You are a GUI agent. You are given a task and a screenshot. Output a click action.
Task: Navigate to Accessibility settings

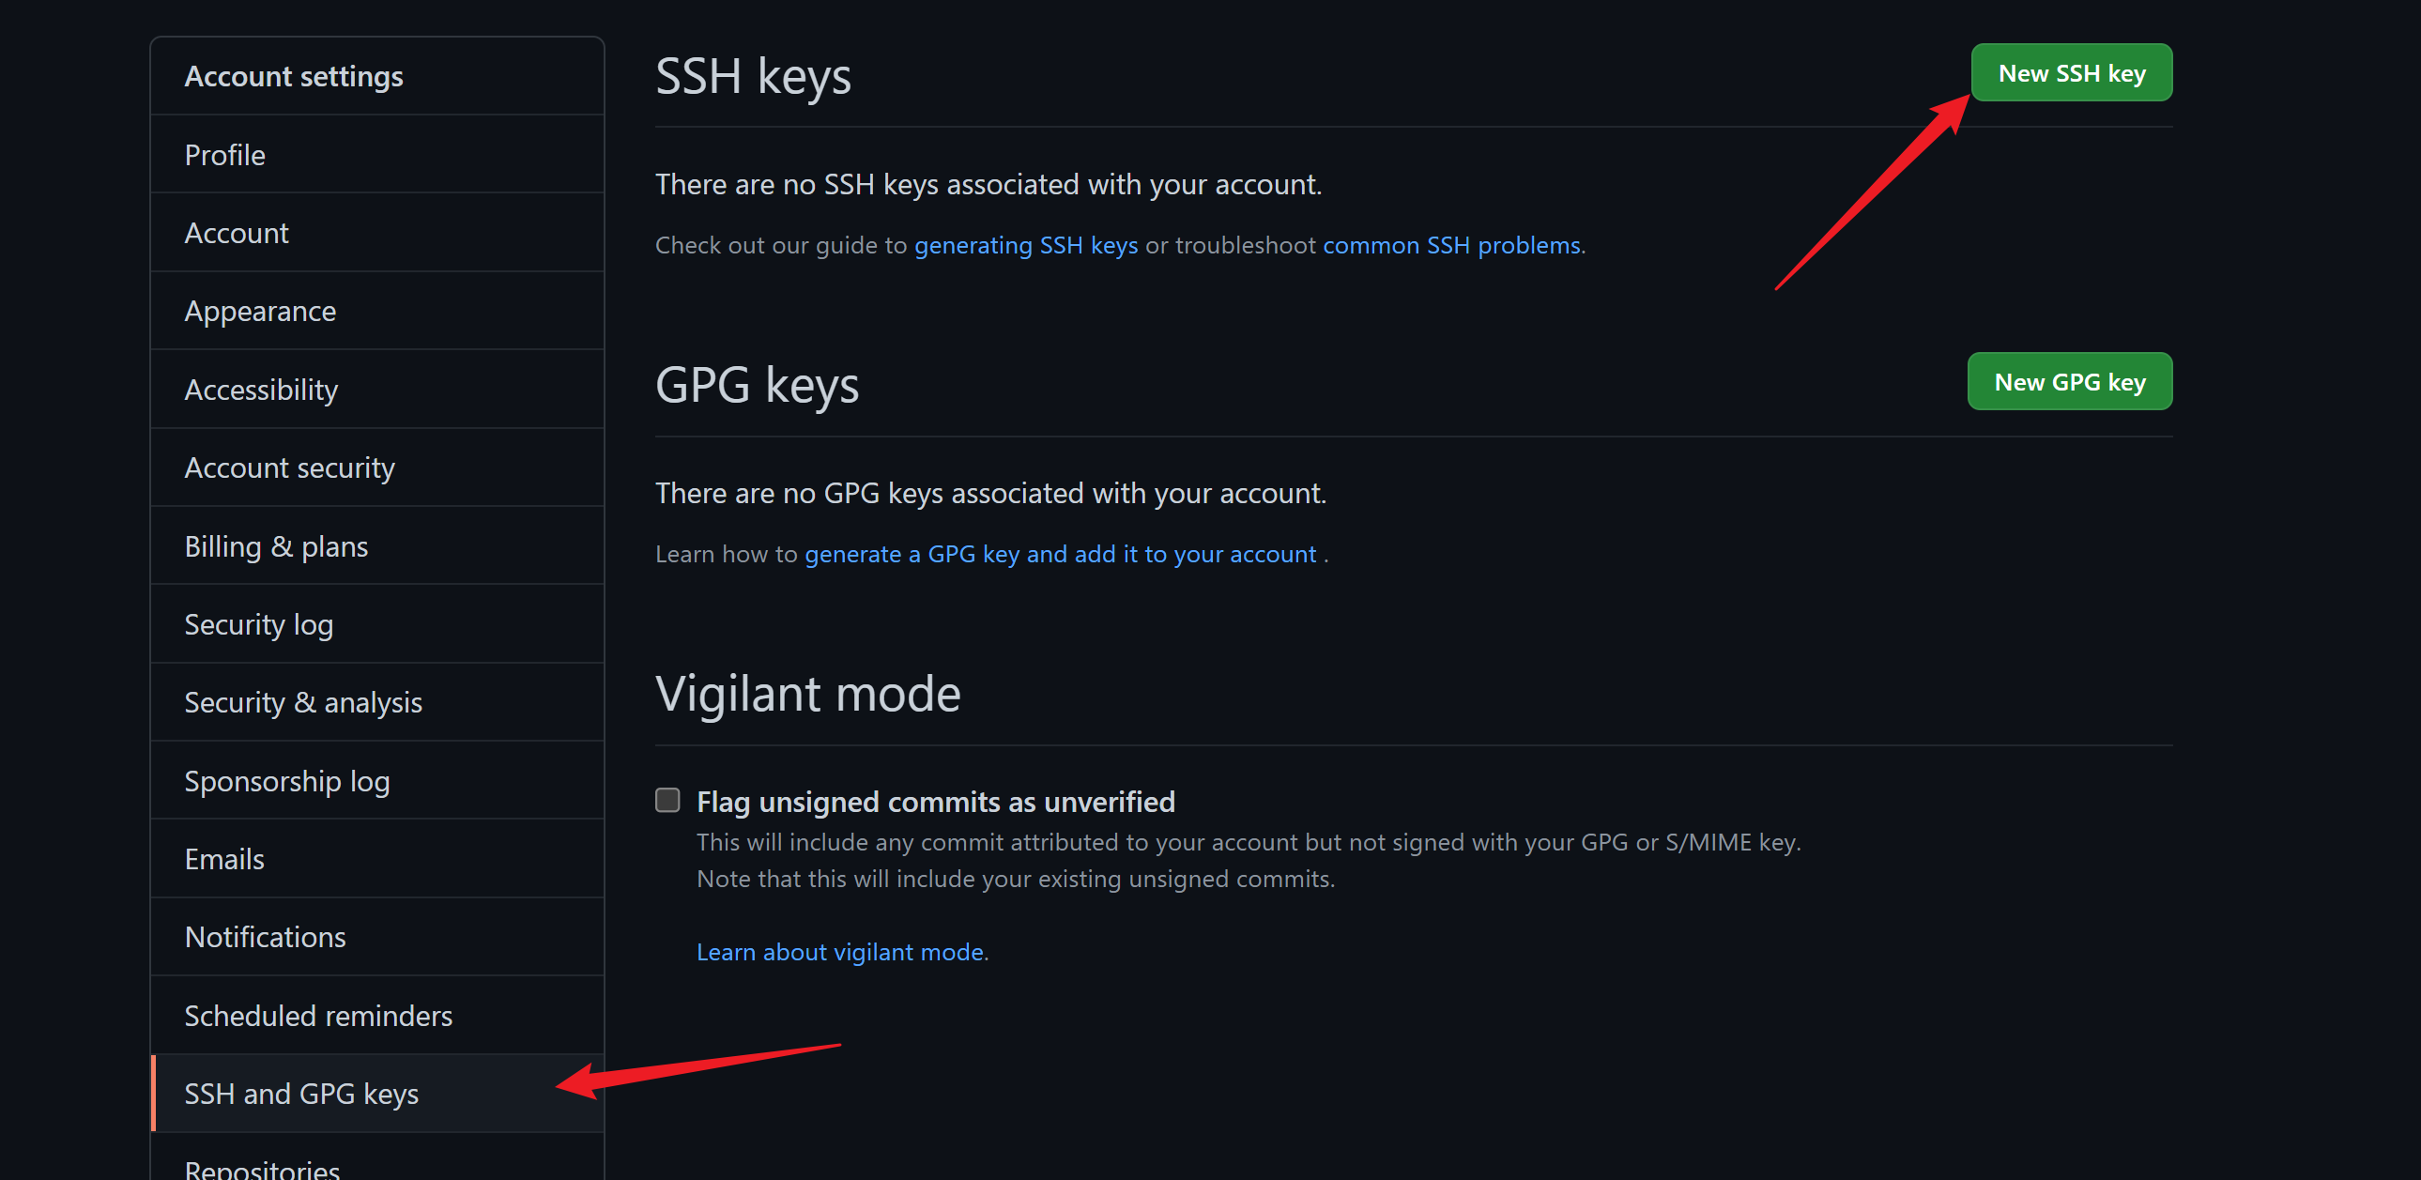pyautogui.click(x=260, y=390)
